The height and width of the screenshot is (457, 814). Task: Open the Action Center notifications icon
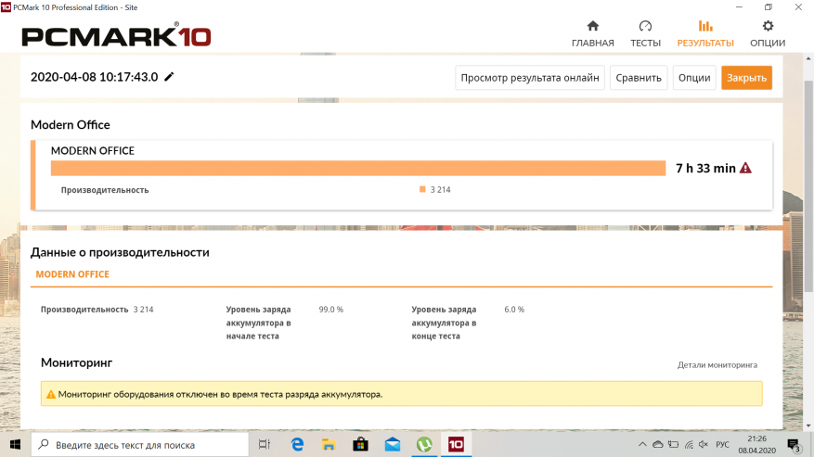795,445
